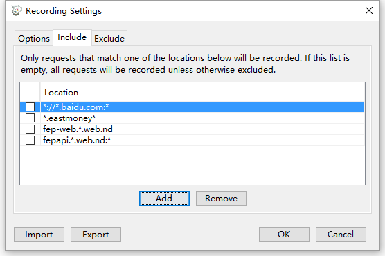The width and height of the screenshot is (385, 256).
Task: Remove the selected location
Action: 221,199
